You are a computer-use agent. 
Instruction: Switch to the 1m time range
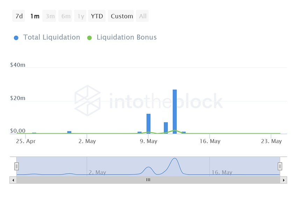pos(35,16)
